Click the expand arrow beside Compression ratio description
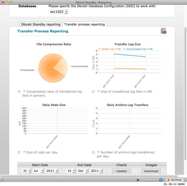The width and height of the screenshot is (187, 186). point(24,91)
